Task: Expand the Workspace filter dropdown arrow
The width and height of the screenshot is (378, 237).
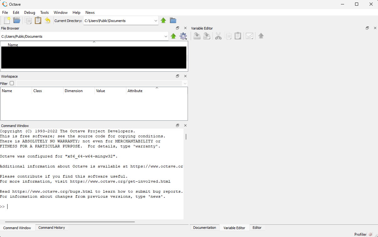Action: point(185,83)
